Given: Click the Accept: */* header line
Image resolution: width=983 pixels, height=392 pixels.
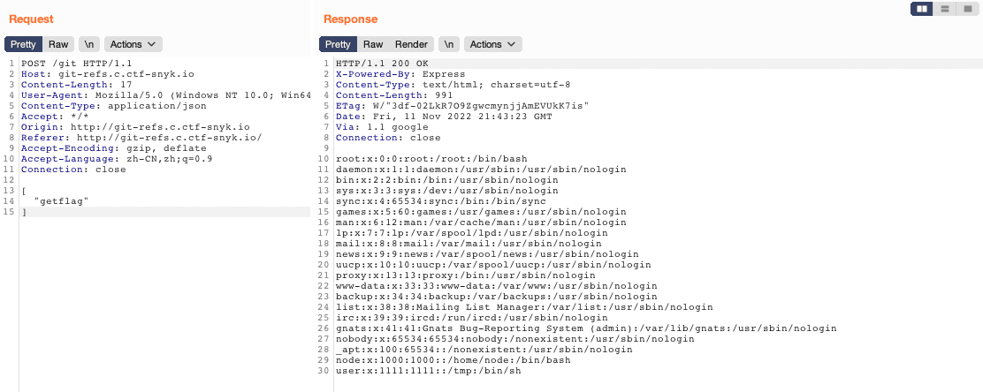Looking at the screenshot, I should [x=55, y=117].
